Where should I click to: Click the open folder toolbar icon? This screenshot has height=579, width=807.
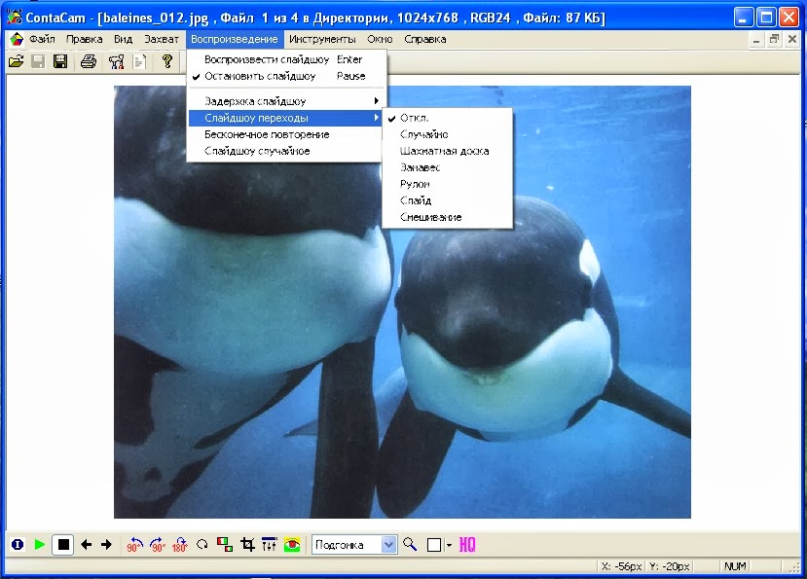16,61
